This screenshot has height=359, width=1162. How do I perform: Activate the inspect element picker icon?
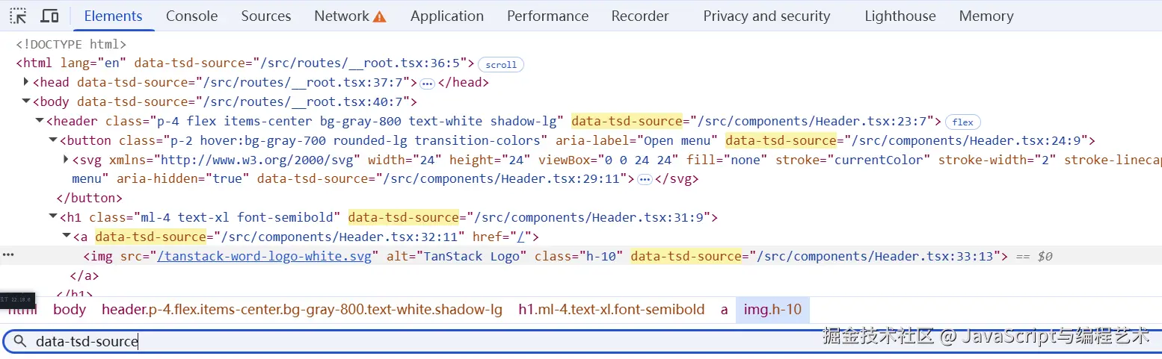tap(18, 16)
